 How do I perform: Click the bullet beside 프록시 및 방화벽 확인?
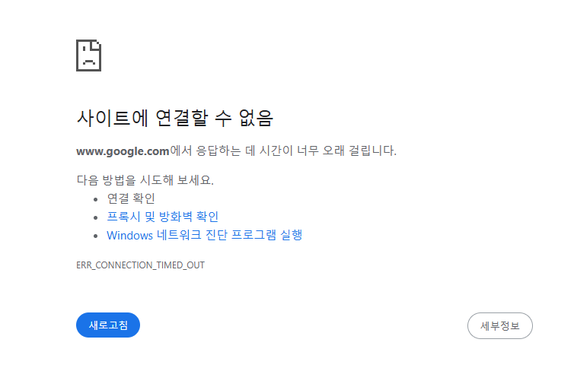tap(96, 217)
